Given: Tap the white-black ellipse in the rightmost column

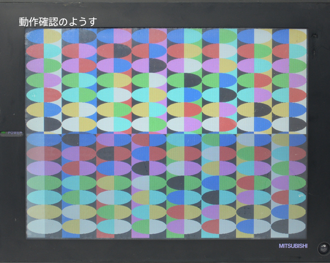Looking at the screenshot, I should click(x=289, y=124).
